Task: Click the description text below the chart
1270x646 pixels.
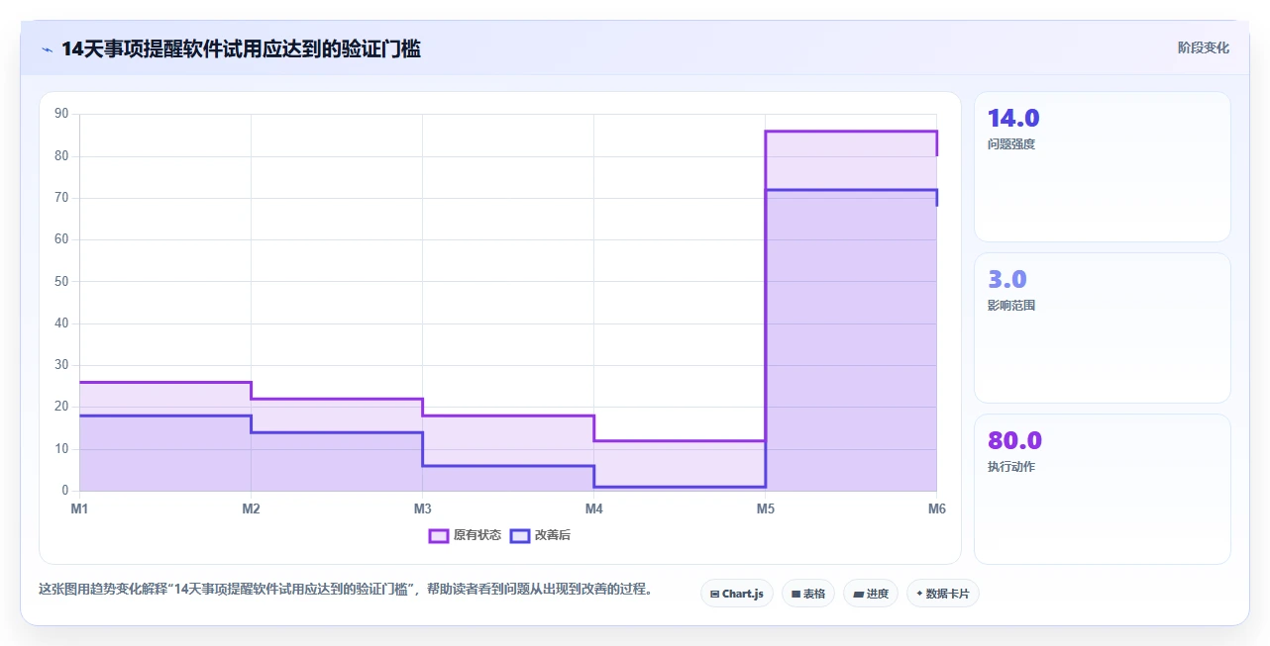Action: click(x=348, y=590)
